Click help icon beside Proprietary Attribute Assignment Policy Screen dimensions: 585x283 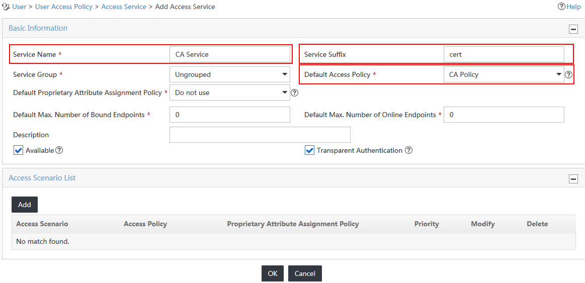(x=294, y=92)
